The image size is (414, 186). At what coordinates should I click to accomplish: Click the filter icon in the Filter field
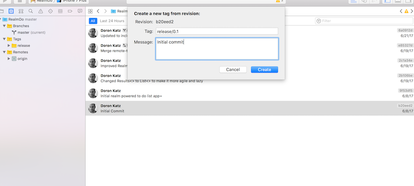click(319, 21)
